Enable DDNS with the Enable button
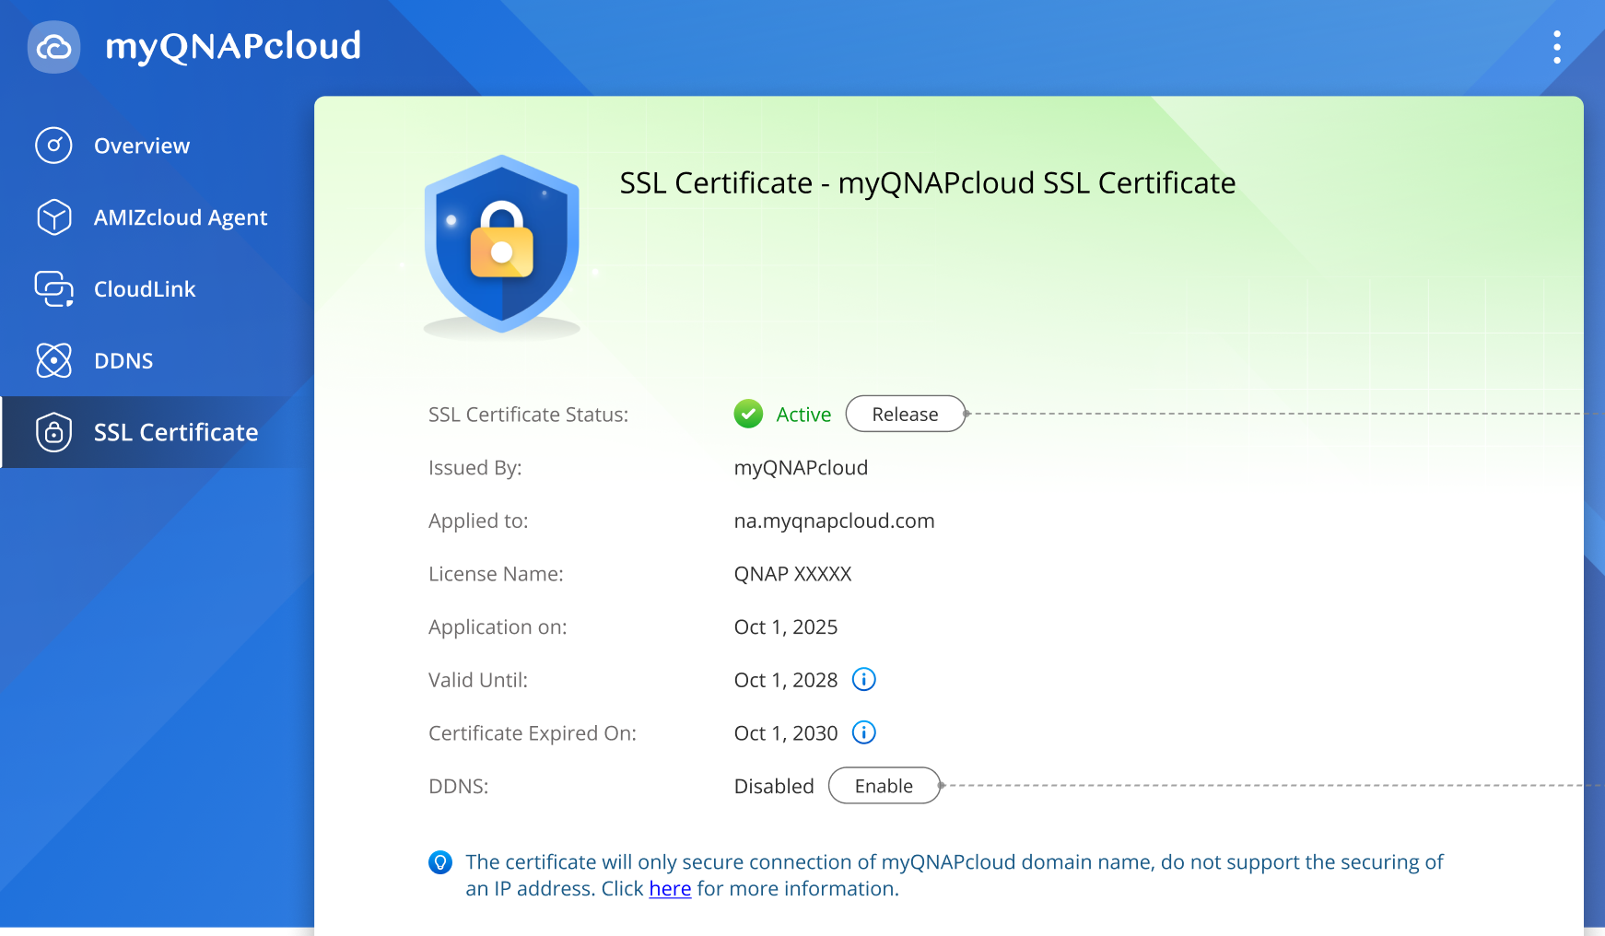The image size is (1605, 936). (884, 786)
